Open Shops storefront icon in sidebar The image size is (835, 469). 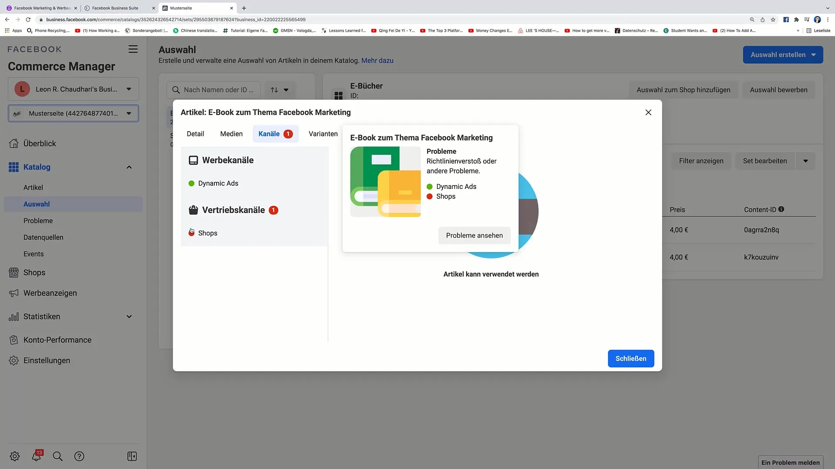[x=14, y=273]
